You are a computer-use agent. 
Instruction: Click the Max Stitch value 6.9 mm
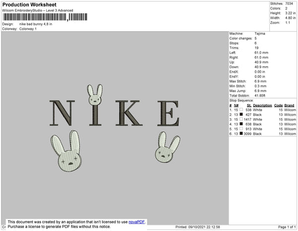click(260, 81)
